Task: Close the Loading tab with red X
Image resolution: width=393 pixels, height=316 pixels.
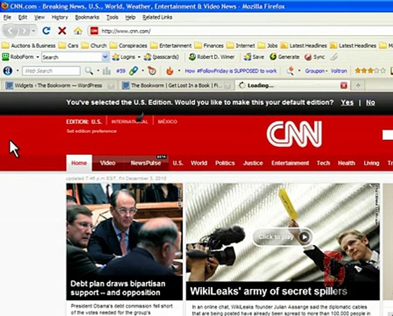Action: (x=343, y=86)
